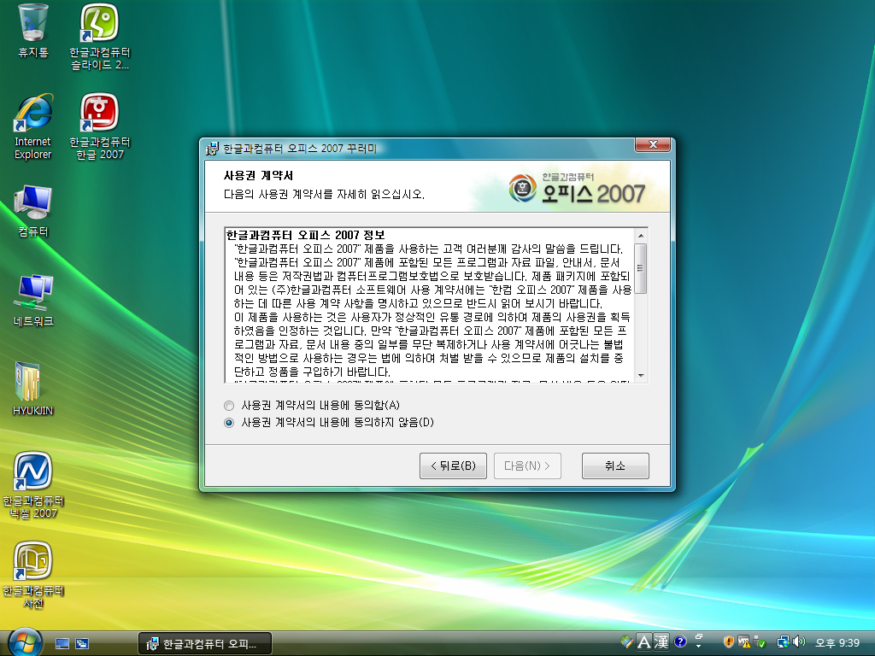Click the installer title bar icon

[x=212, y=149]
